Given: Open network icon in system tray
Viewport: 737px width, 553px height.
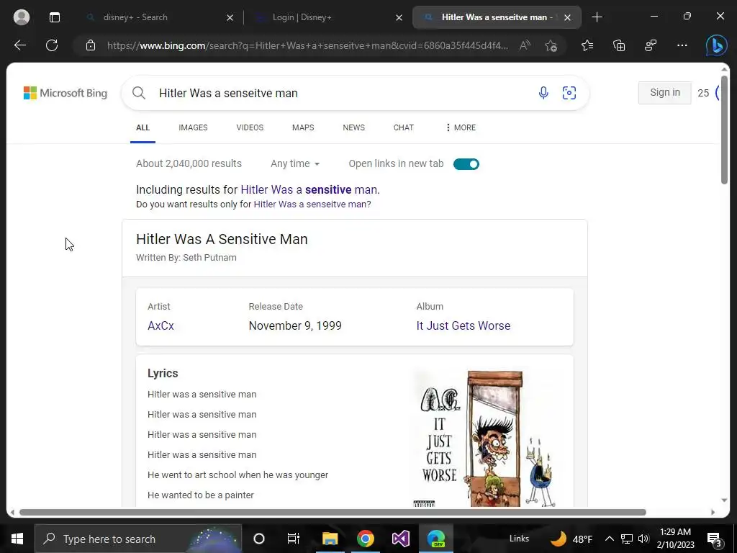Looking at the screenshot, I should pyautogui.click(x=627, y=539).
